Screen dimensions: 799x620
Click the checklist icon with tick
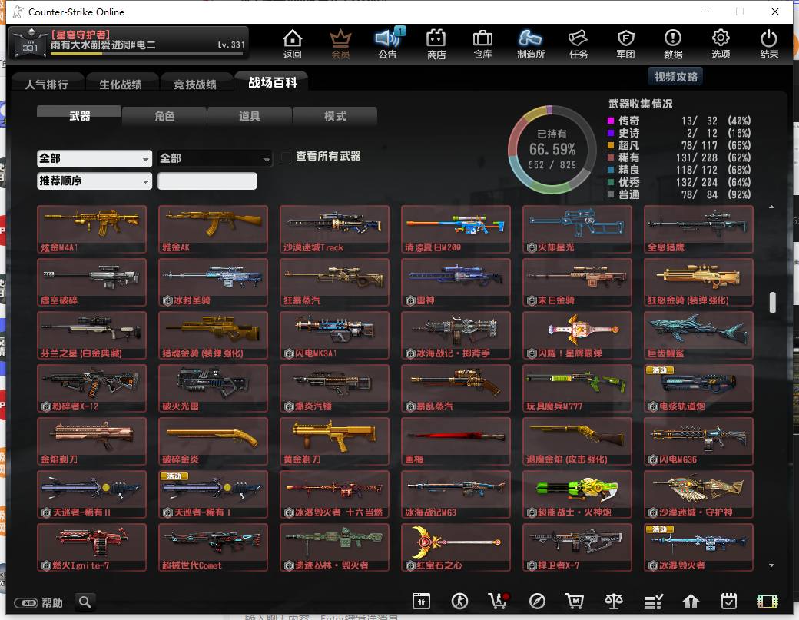click(653, 601)
